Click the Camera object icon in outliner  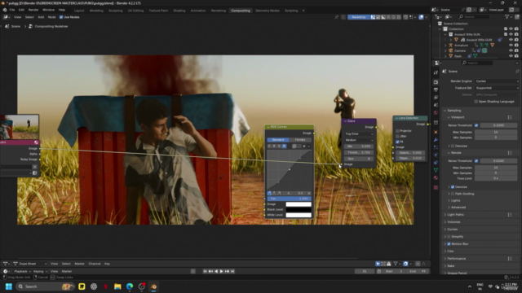point(451,50)
